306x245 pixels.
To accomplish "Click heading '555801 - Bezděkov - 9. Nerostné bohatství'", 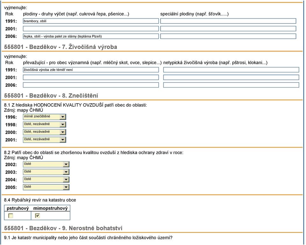I will (x=63, y=228).
